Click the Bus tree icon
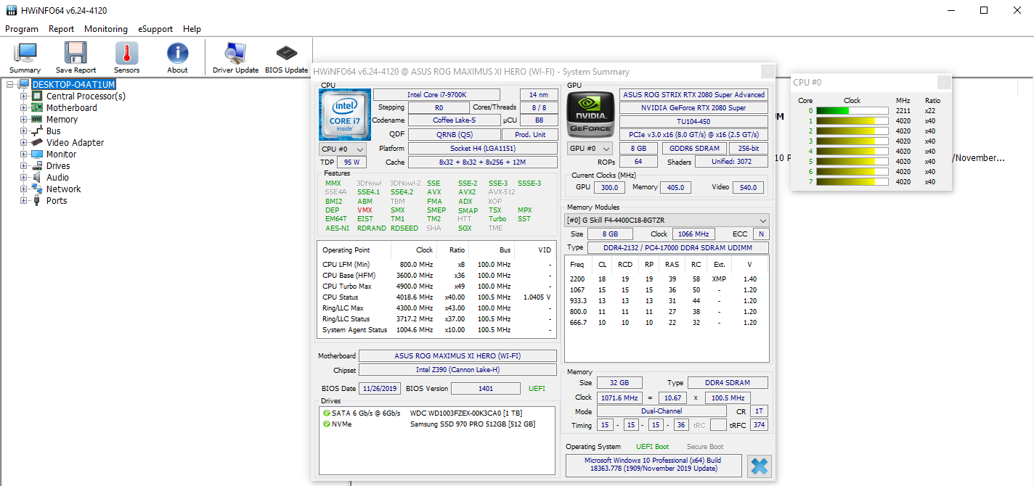1034x486 pixels. pos(37,131)
